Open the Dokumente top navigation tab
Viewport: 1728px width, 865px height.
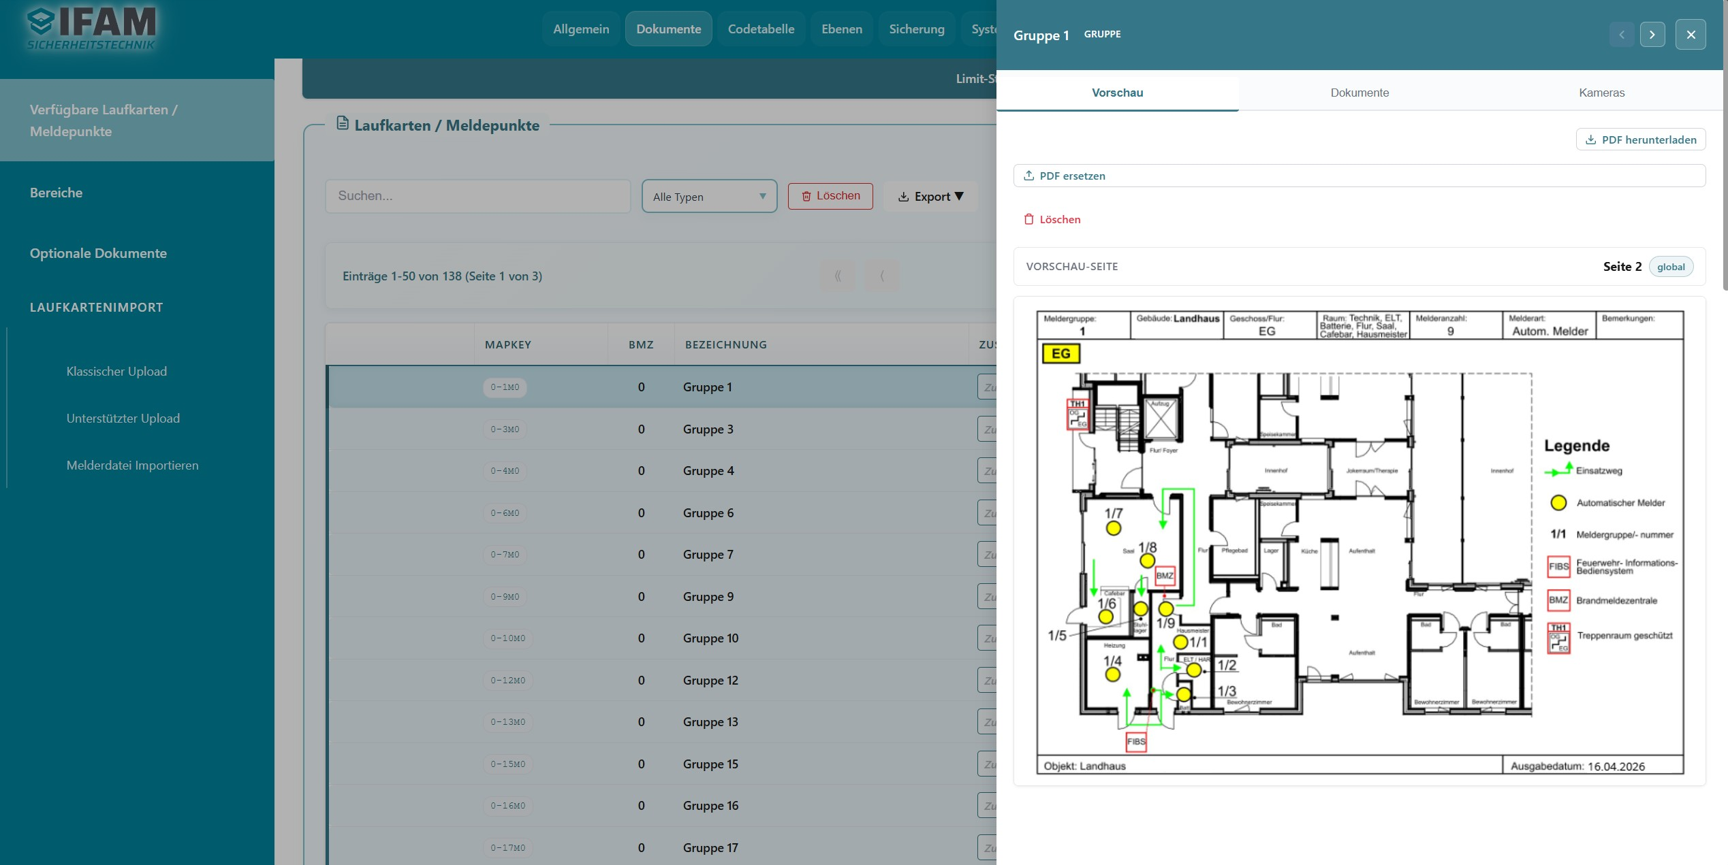[x=668, y=29]
